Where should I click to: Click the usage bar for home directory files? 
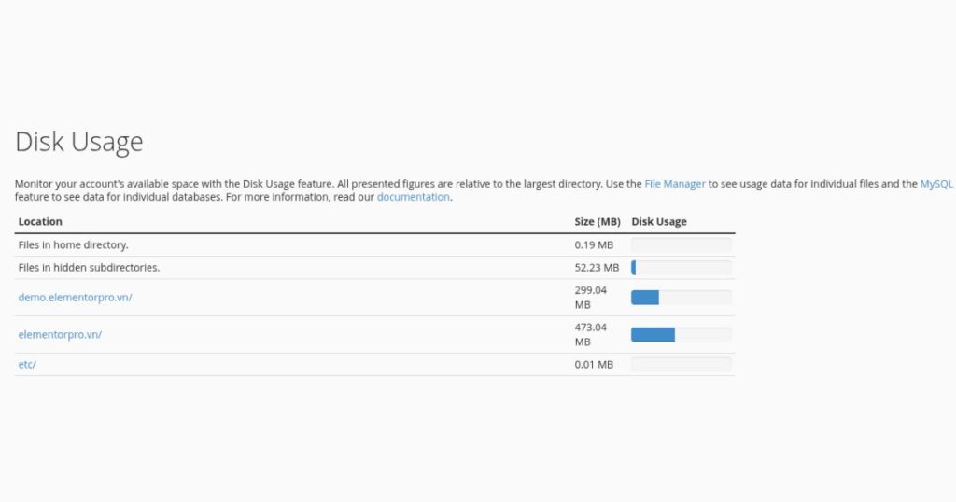tap(681, 245)
